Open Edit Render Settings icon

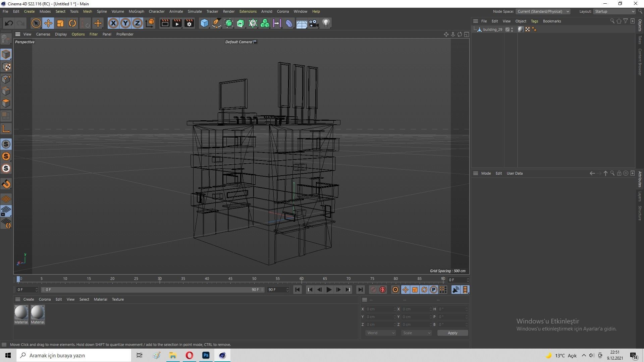[x=189, y=23]
